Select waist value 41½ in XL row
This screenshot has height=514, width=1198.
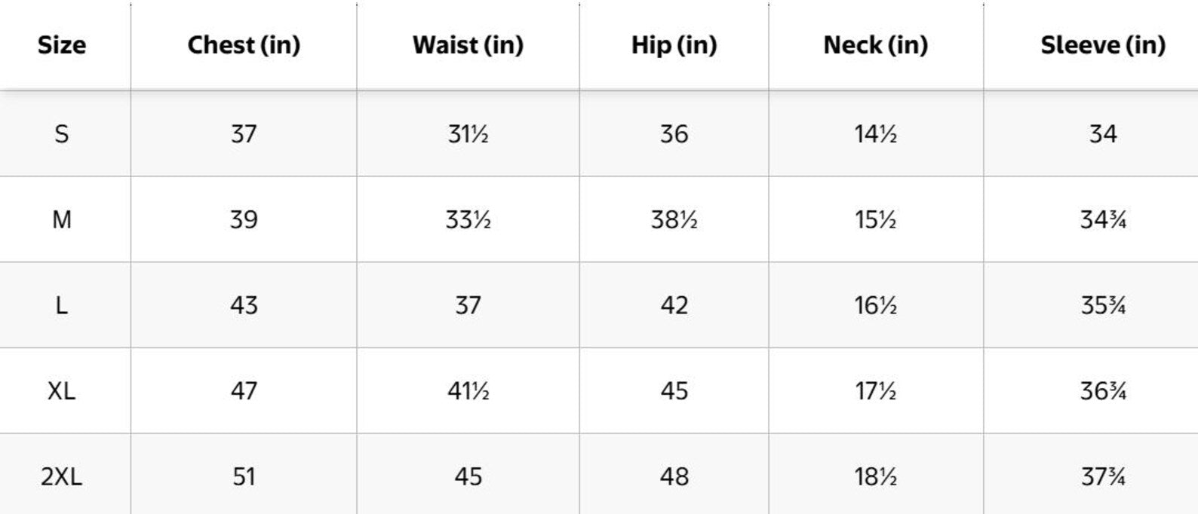coord(468,391)
